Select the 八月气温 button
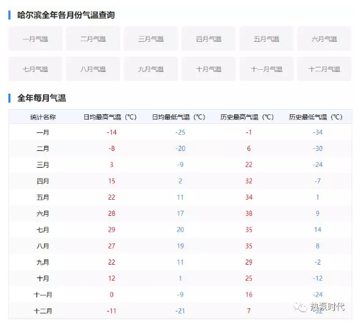360x325 pixels. [x=93, y=69]
